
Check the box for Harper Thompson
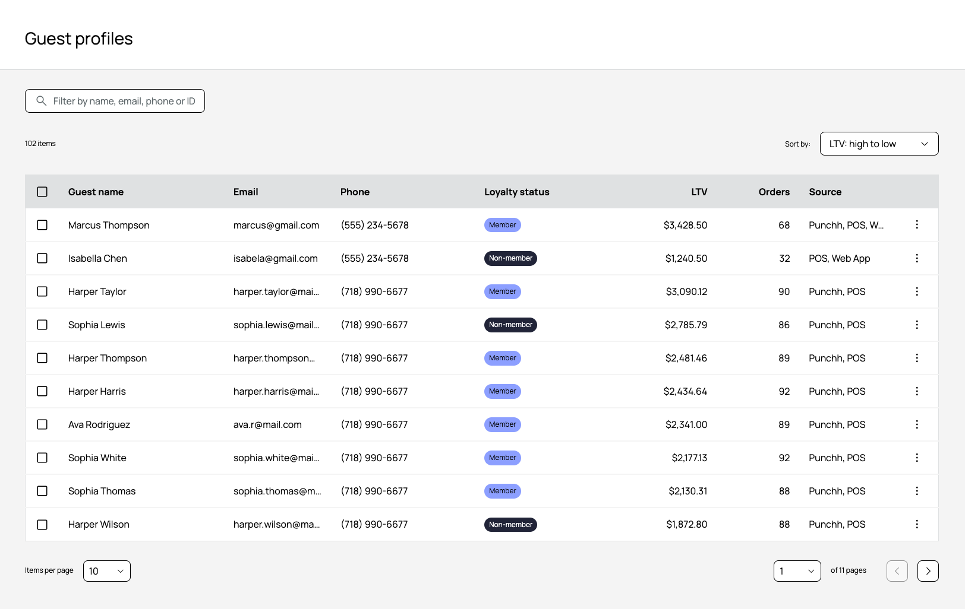[42, 358]
